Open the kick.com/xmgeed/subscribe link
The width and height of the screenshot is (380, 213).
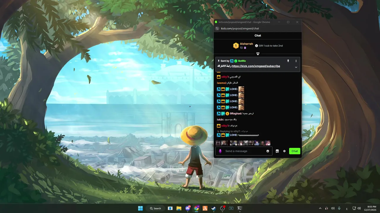pos(256,66)
